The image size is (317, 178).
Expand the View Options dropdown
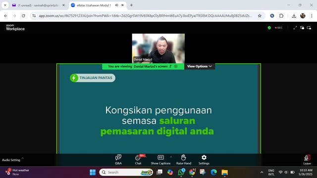(200, 66)
